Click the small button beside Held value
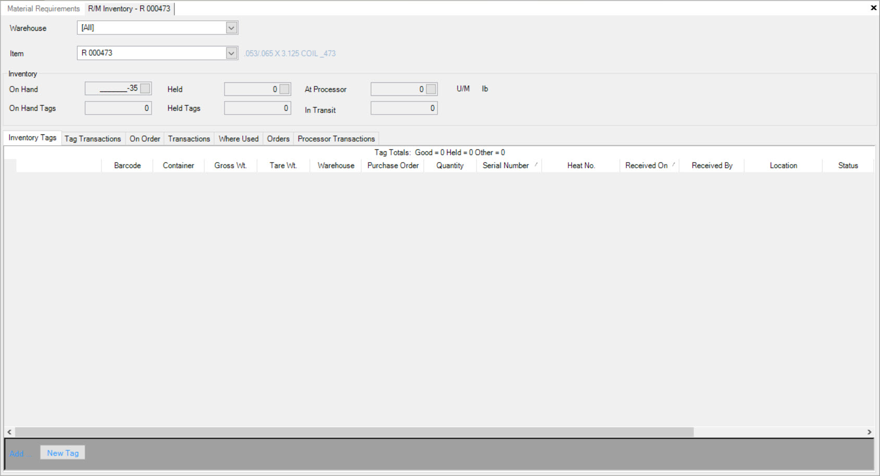Image resolution: width=880 pixels, height=476 pixels. pyautogui.click(x=284, y=89)
